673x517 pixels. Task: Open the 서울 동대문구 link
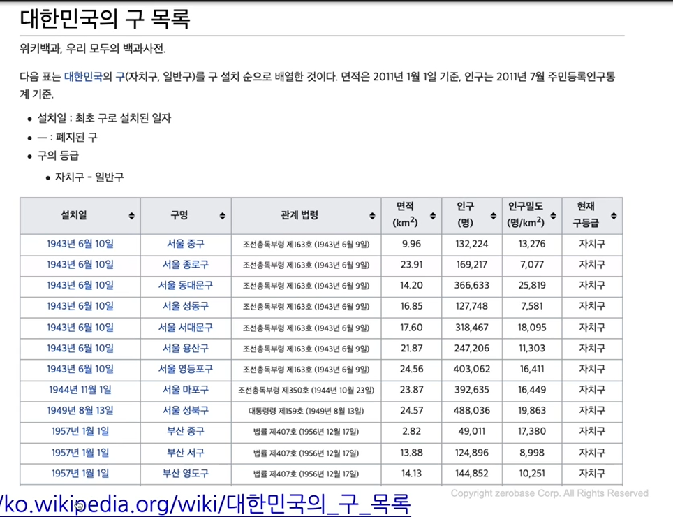coord(186,285)
